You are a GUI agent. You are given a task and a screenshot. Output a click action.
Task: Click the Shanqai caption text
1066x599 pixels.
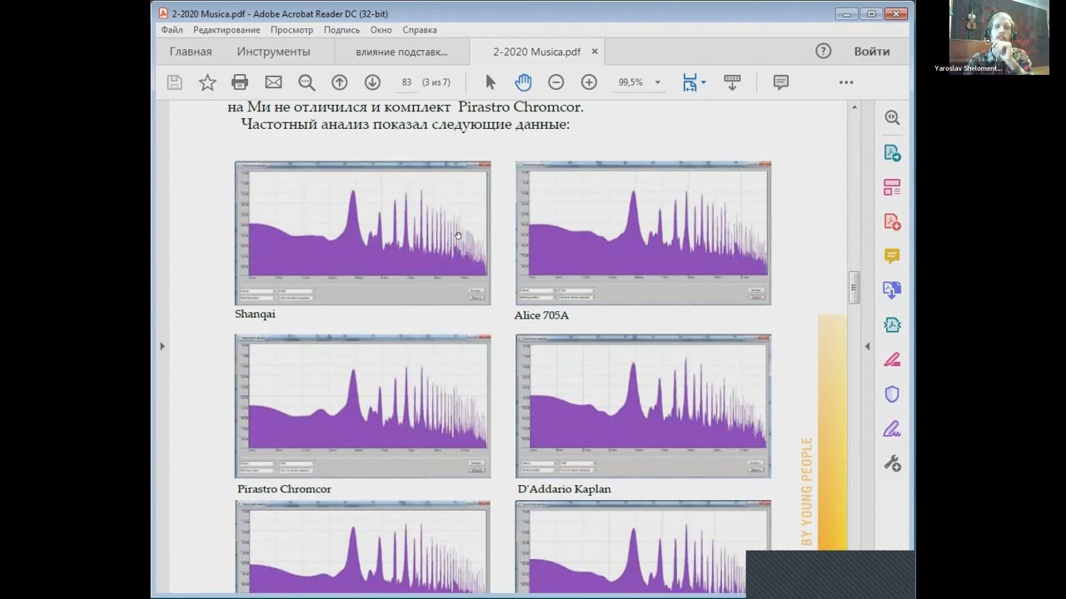point(255,314)
